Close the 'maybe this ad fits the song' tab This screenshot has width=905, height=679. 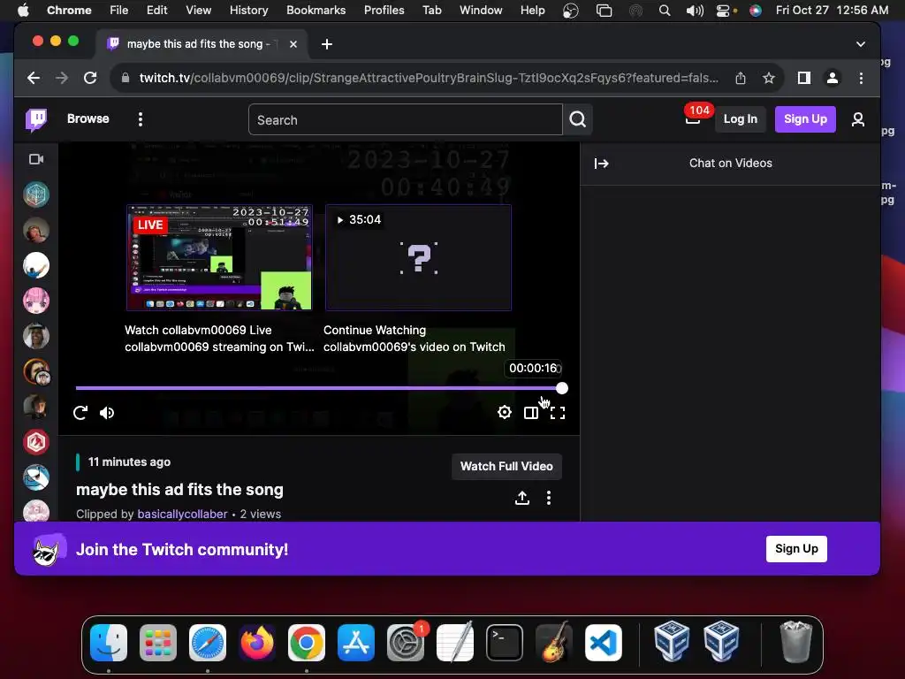pos(293,44)
